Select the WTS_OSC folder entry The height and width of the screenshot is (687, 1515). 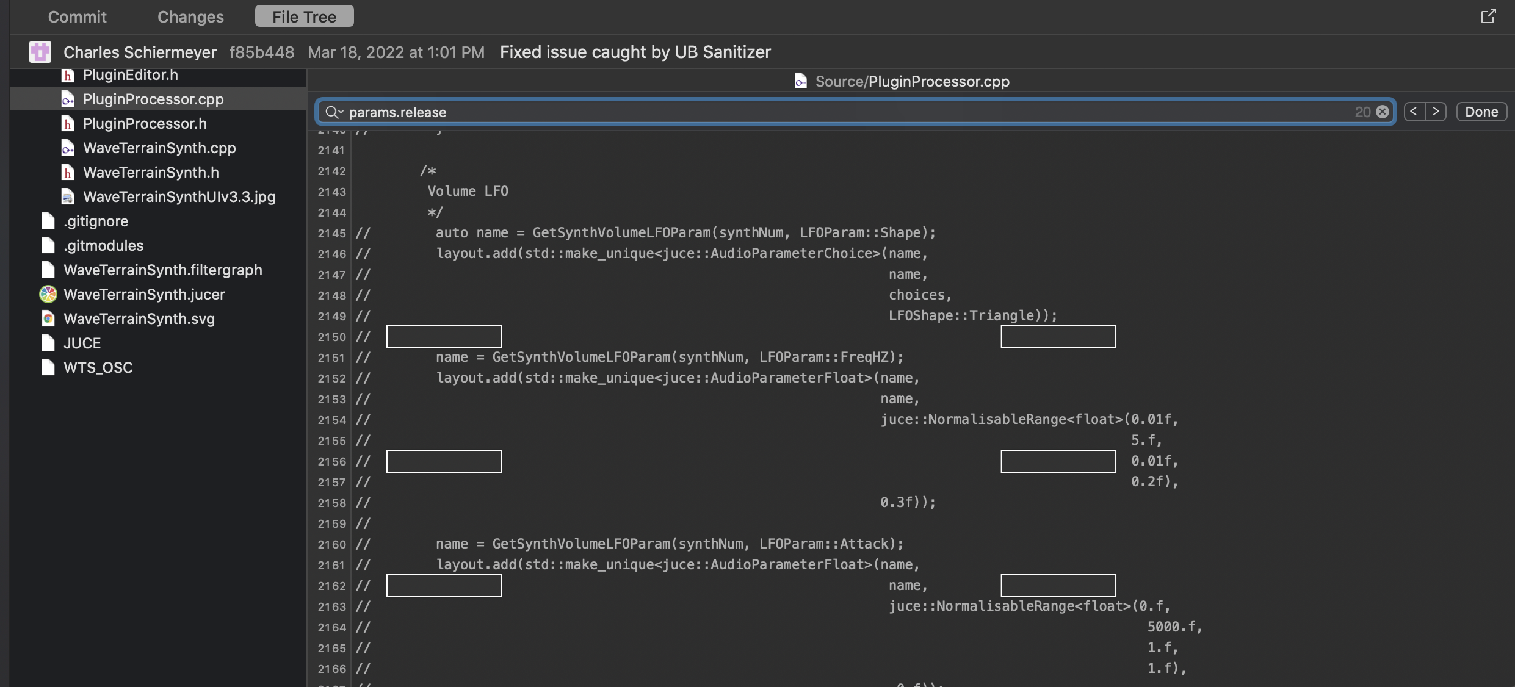point(98,367)
